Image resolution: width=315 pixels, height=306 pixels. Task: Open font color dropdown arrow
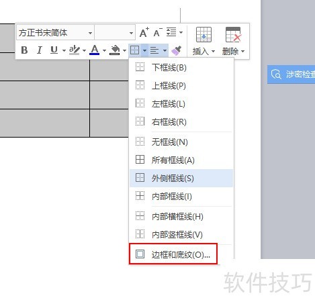[x=104, y=50]
